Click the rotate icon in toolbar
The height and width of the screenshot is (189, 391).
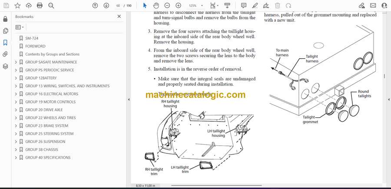(288, 6)
